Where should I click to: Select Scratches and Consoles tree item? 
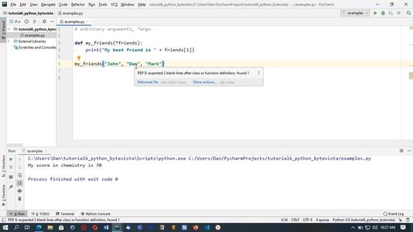[x=35, y=47]
